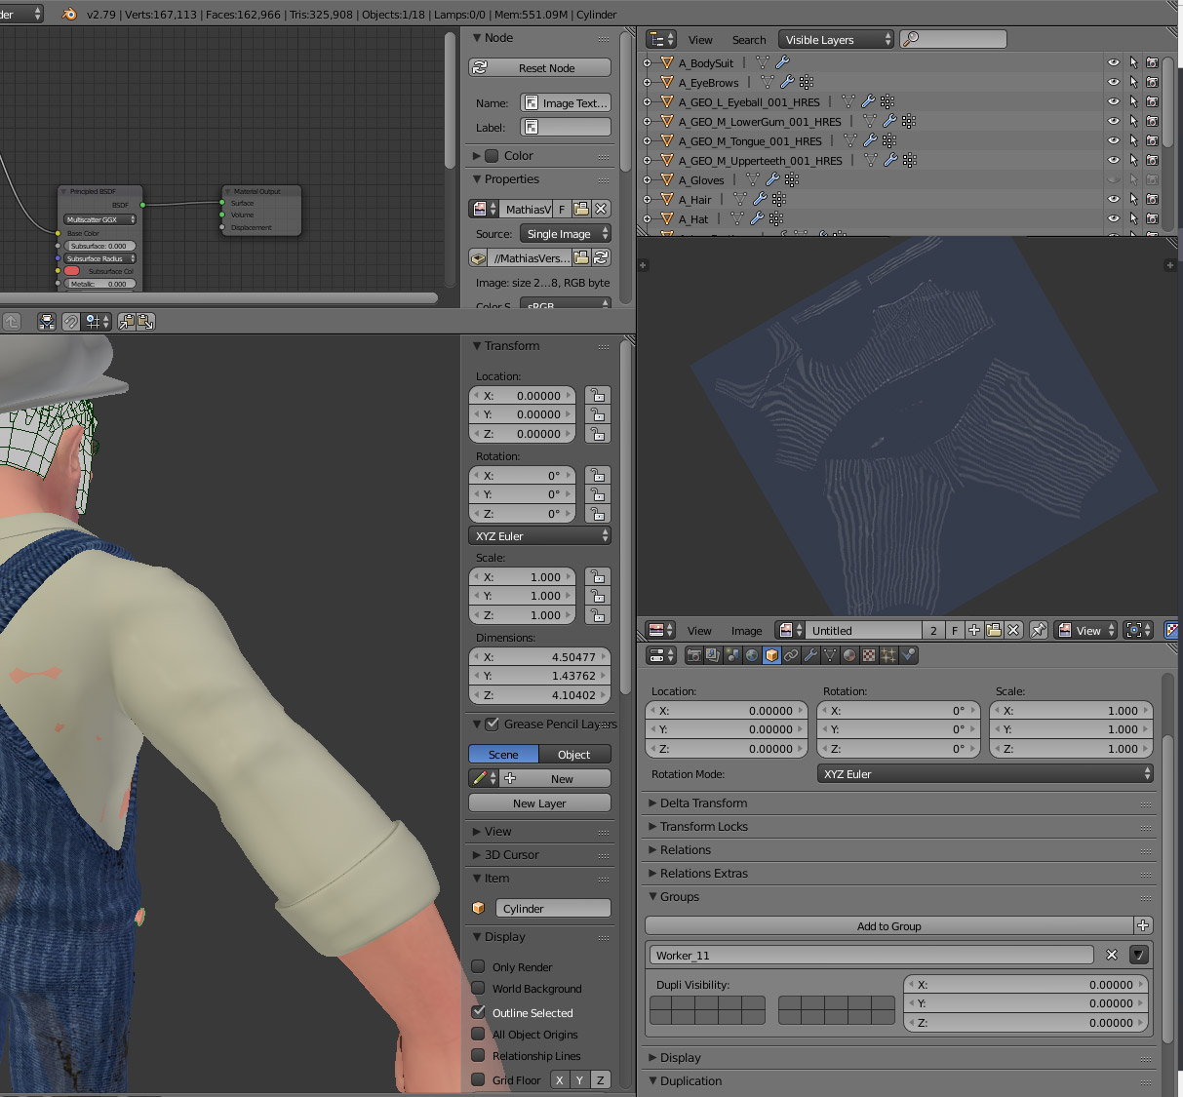Viewport: 1183px width, 1097px height.
Task: Click the wrench modifier icon on A_BodySuit row
Action: coord(782,62)
